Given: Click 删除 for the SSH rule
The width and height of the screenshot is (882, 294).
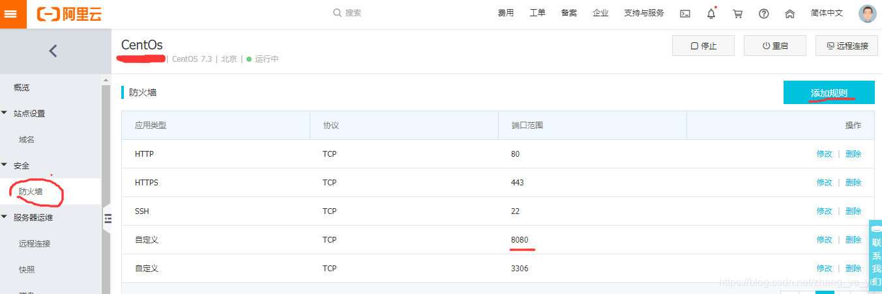Looking at the screenshot, I should (853, 211).
